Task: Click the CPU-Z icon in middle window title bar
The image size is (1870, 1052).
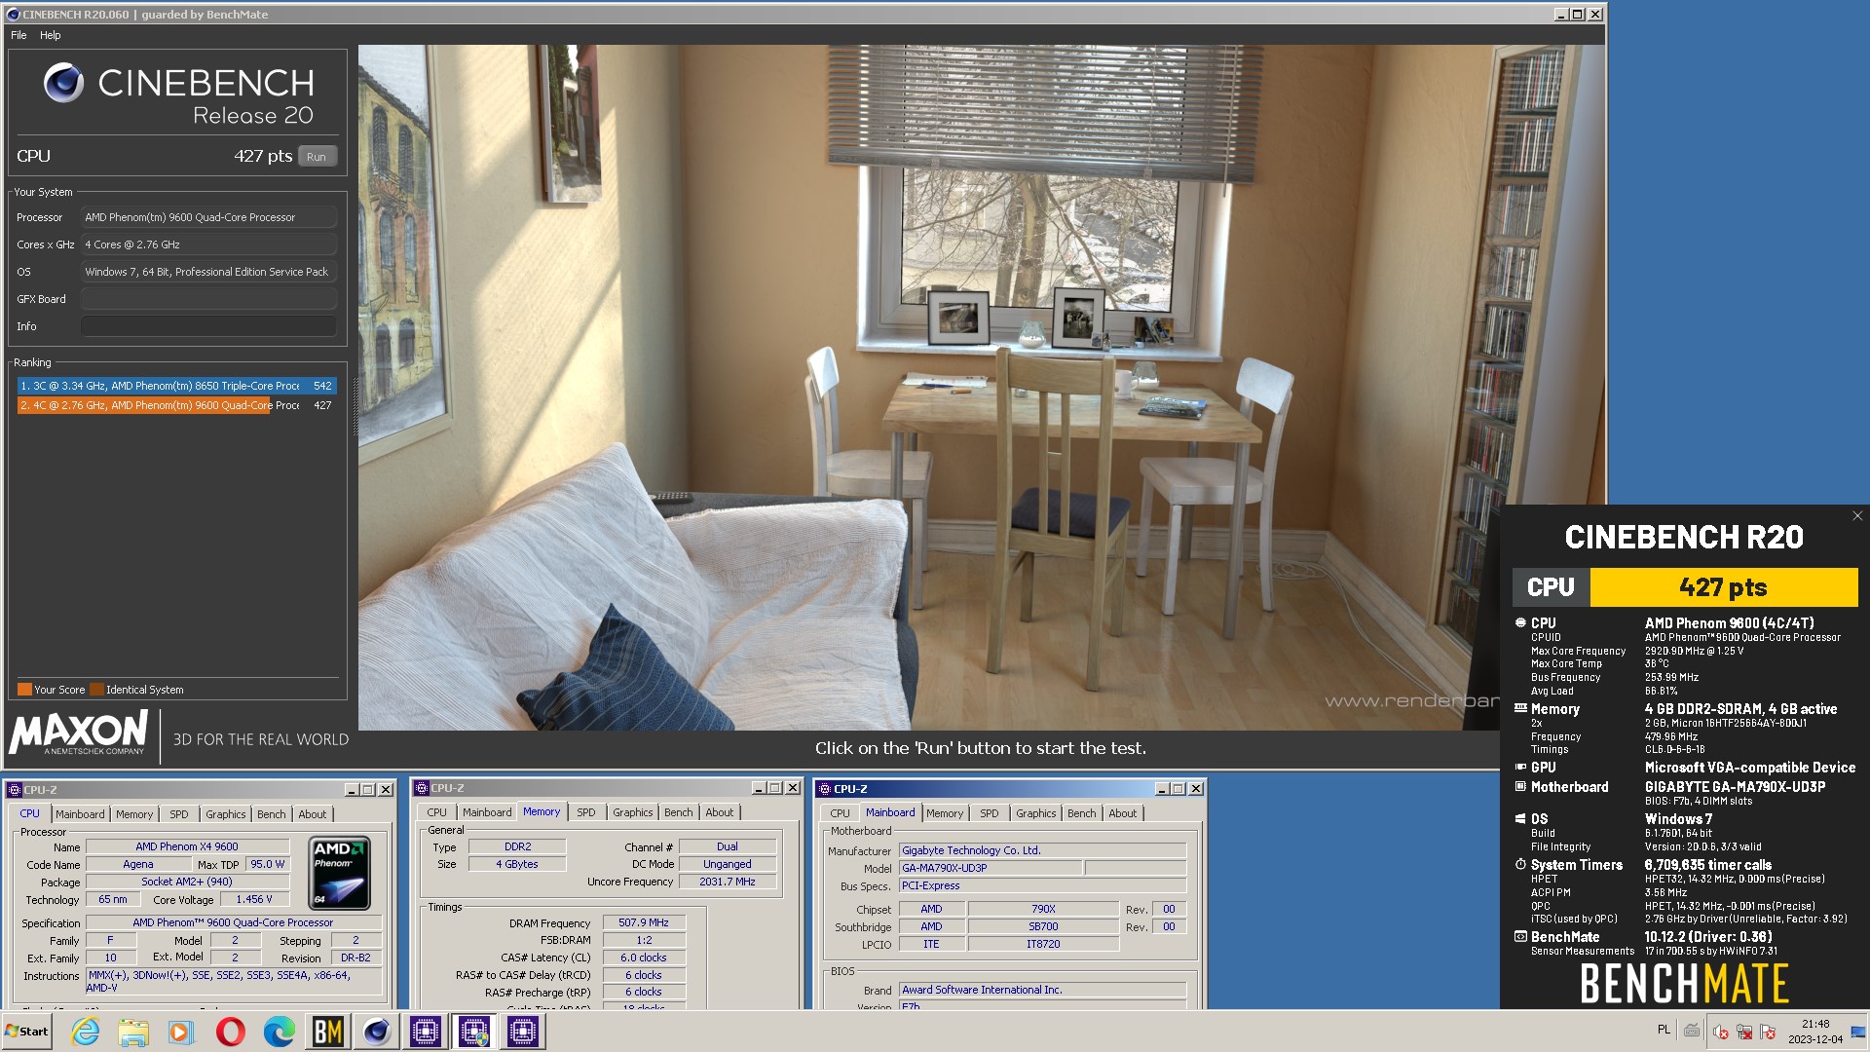Action: tap(421, 788)
